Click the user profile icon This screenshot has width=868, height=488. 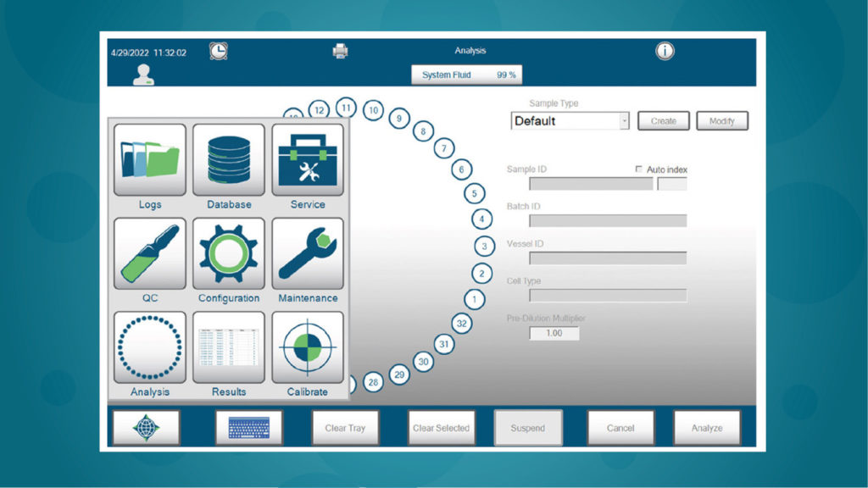(x=143, y=75)
